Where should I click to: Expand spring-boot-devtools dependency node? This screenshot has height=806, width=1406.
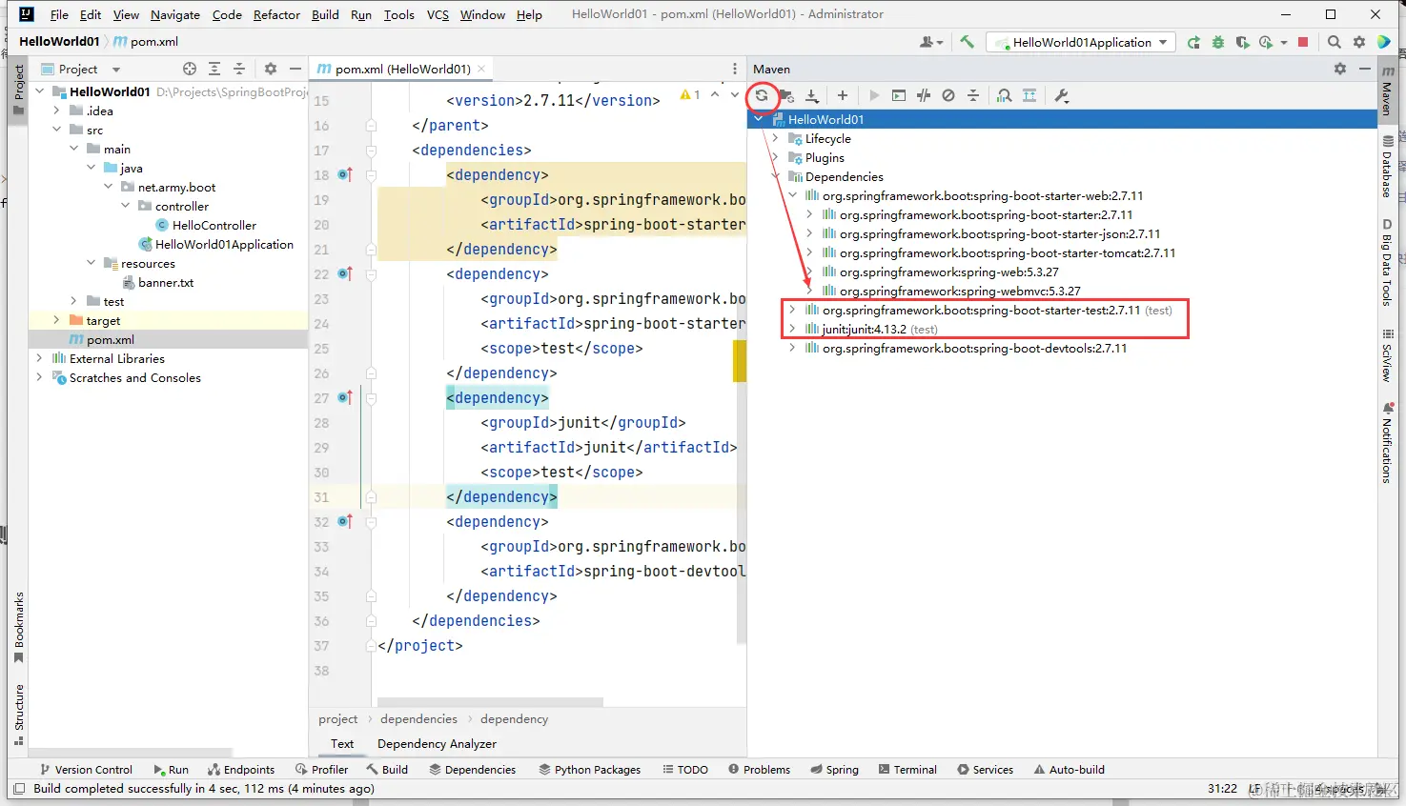792,348
